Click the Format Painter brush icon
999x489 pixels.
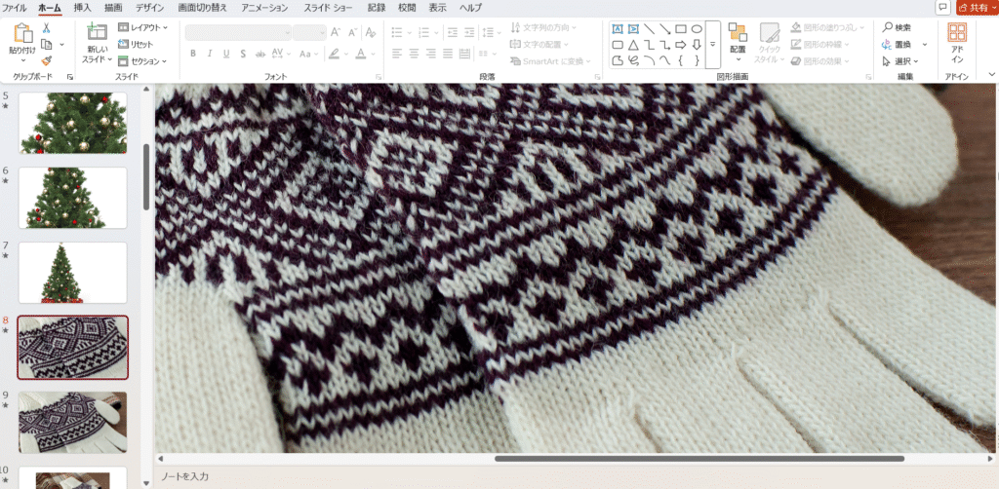click(46, 60)
